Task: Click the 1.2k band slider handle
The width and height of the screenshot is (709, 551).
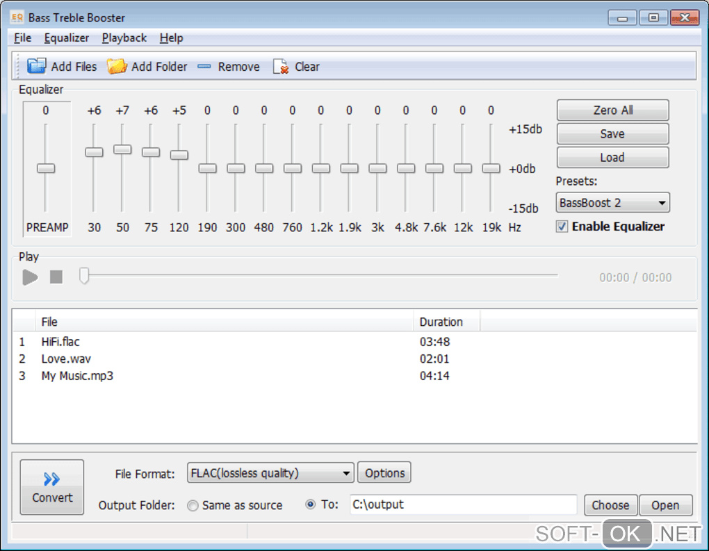Action: (321, 168)
